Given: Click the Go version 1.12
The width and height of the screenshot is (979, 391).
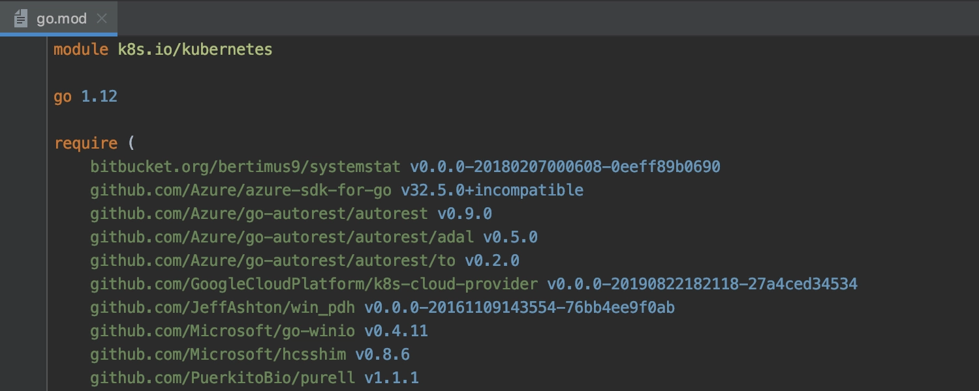Looking at the screenshot, I should click(99, 96).
